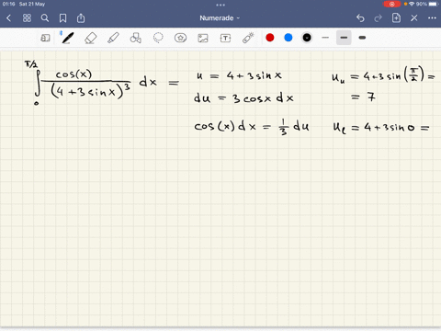
Task: Open the share export icon
Action: 81,18
